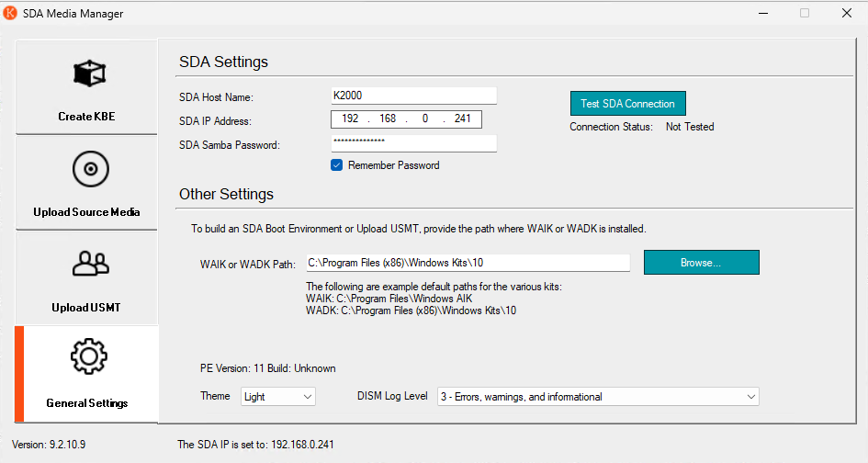Open the Theme dropdown
The image size is (868, 463).
pyautogui.click(x=278, y=397)
